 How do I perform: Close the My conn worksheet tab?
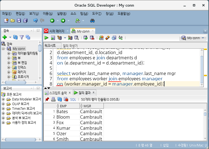click(93, 31)
